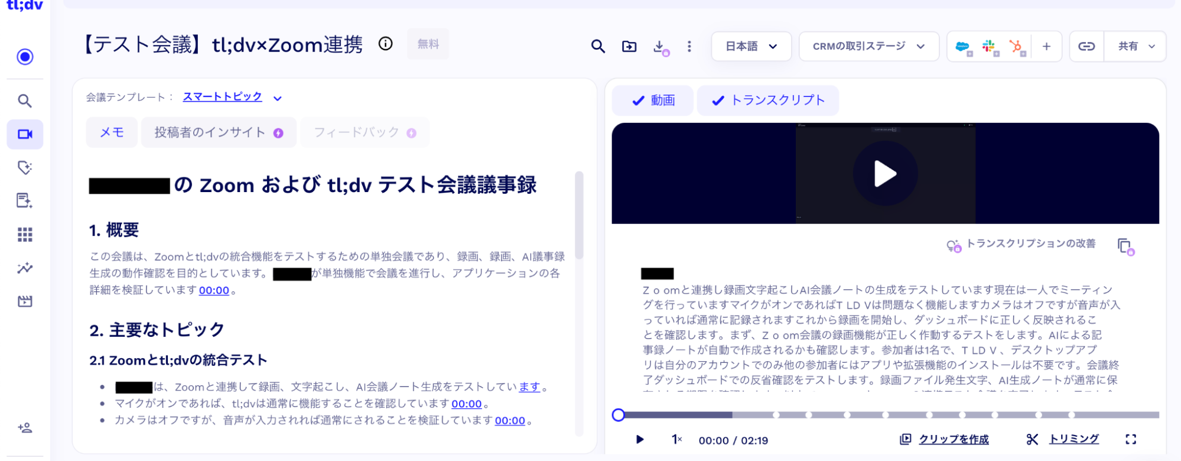Open the 日本語 language dropdown
This screenshot has height=461, width=1181.
(x=751, y=46)
